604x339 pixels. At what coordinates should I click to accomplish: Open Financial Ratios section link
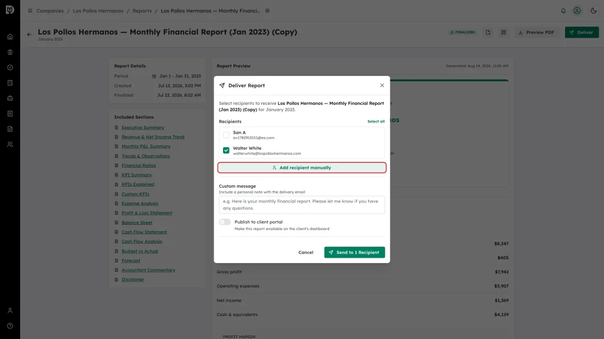point(139,165)
